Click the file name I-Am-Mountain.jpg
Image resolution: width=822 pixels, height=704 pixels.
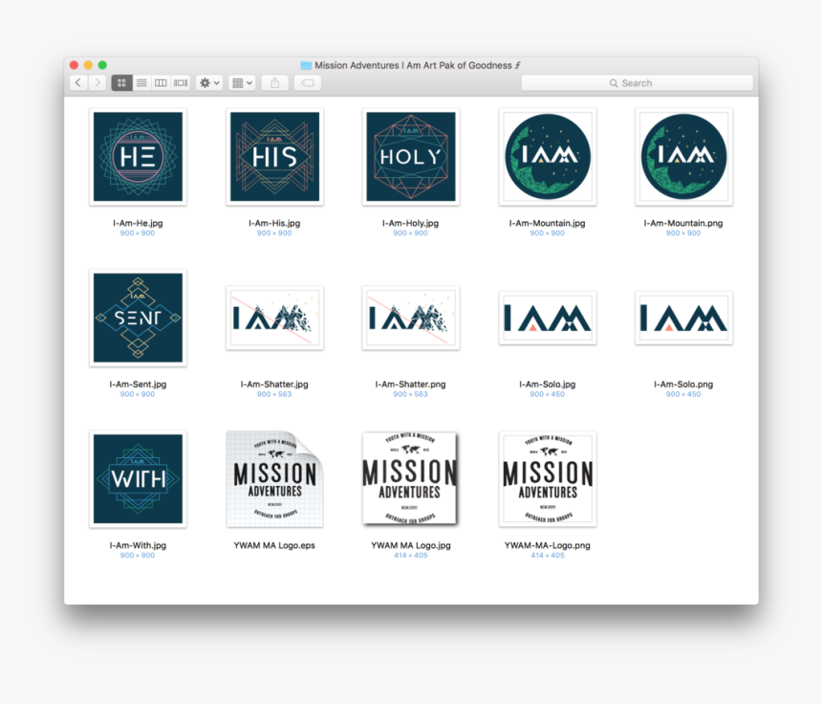tap(548, 223)
